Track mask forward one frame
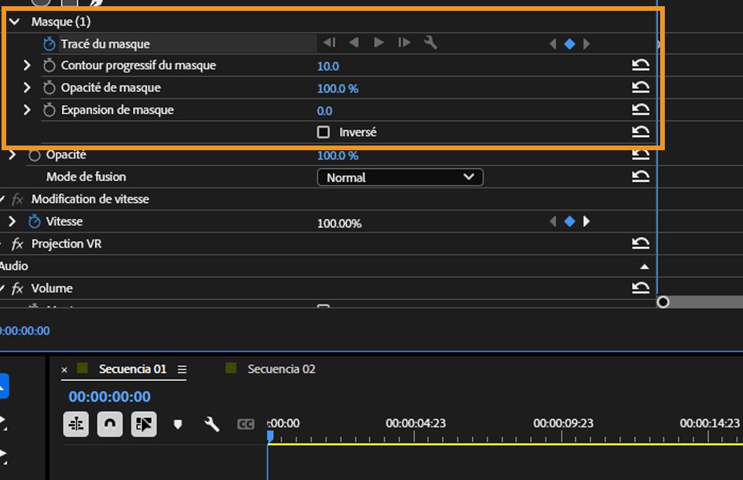The width and height of the screenshot is (743, 480). [404, 43]
